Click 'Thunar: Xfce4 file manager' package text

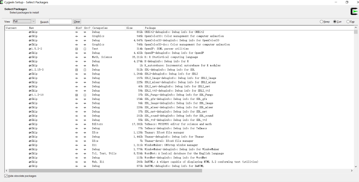coord(164,132)
